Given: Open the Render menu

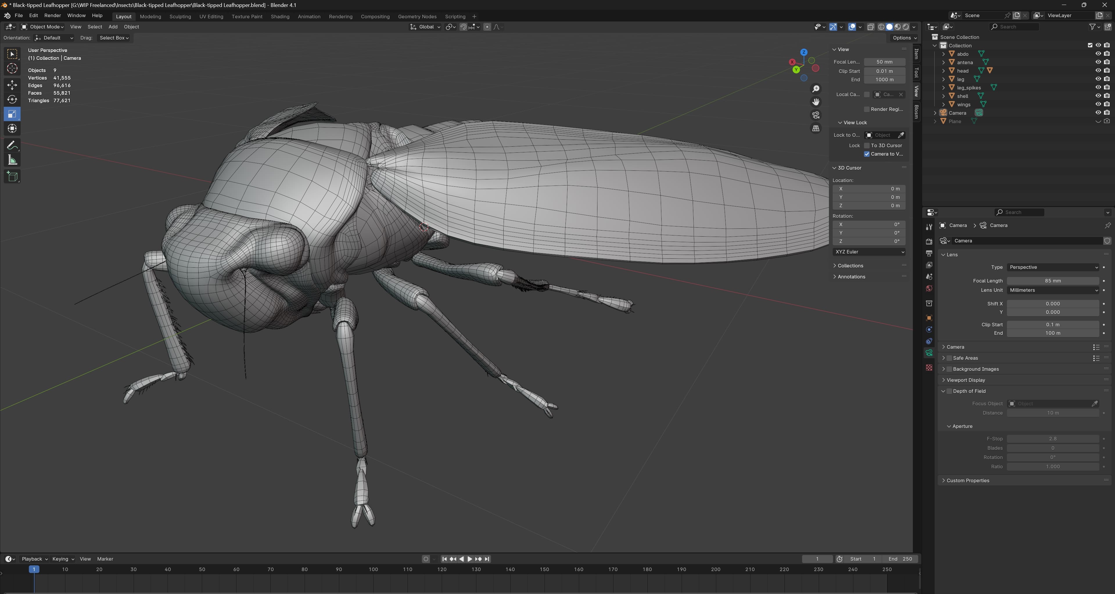Looking at the screenshot, I should coord(52,16).
